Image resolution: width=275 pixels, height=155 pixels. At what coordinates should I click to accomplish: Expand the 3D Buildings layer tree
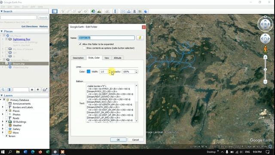pos(3,121)
